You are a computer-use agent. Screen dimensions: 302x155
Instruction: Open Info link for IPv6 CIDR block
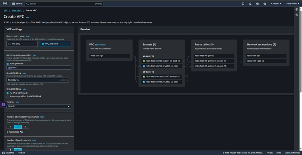pos(24,89)
